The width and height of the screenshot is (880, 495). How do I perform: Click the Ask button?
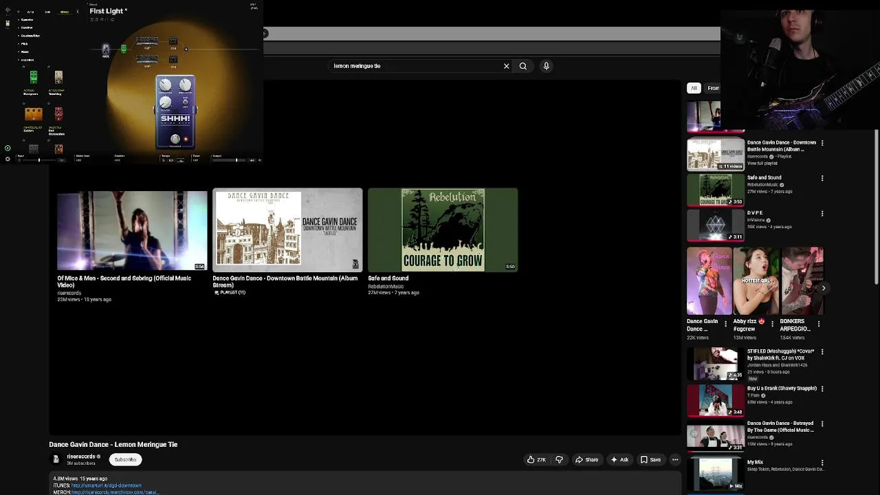619,459
